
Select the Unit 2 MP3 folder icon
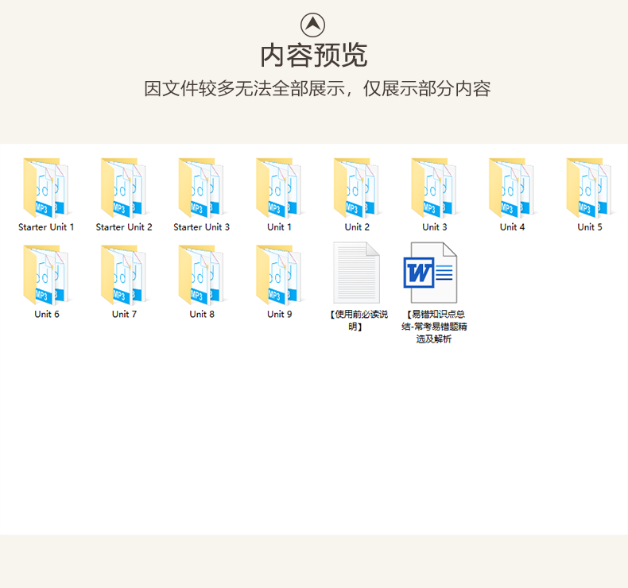(x=357, y=188)
